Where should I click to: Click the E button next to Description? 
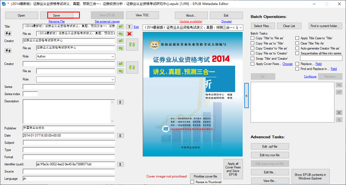[120, 102]
